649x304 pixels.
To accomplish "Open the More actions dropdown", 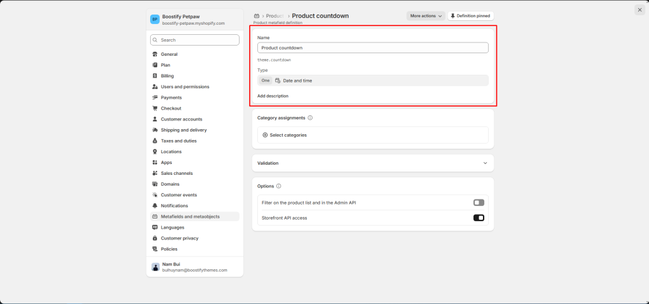I will click(425, 16).
